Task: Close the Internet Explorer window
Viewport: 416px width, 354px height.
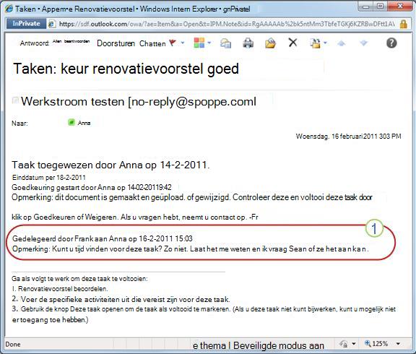Action: tap(400, 7)
